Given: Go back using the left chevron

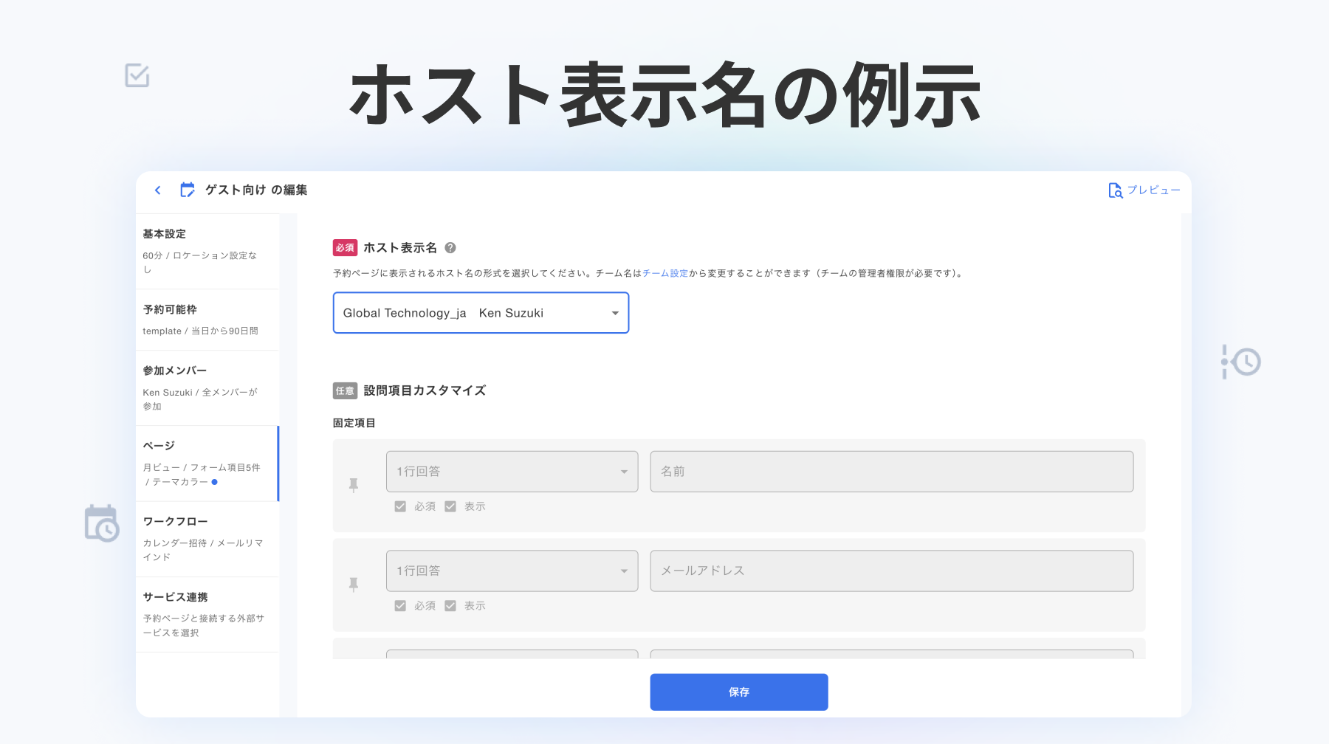Looking at the screenshot, I should tap(157, 190).
